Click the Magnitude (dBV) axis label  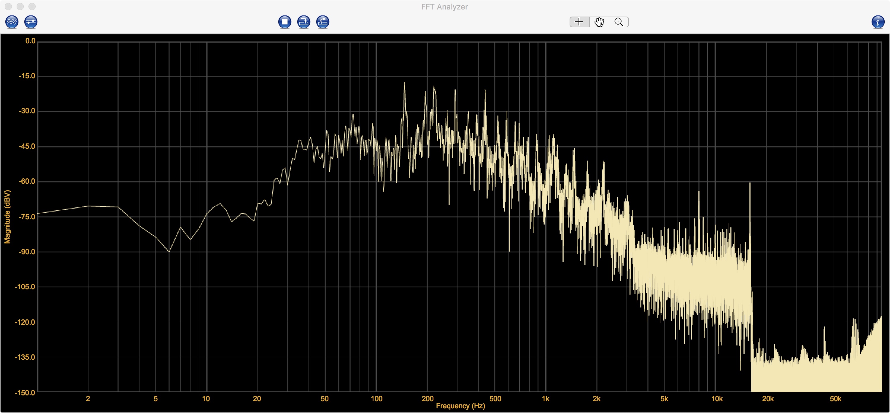point(7,217)
